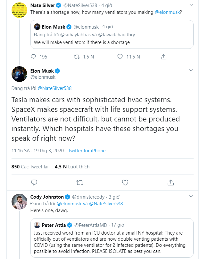The width and height of the screenshot is (200, 259).
Task: Like the quoted tweet showing 11,5 N
Action: 120,57
